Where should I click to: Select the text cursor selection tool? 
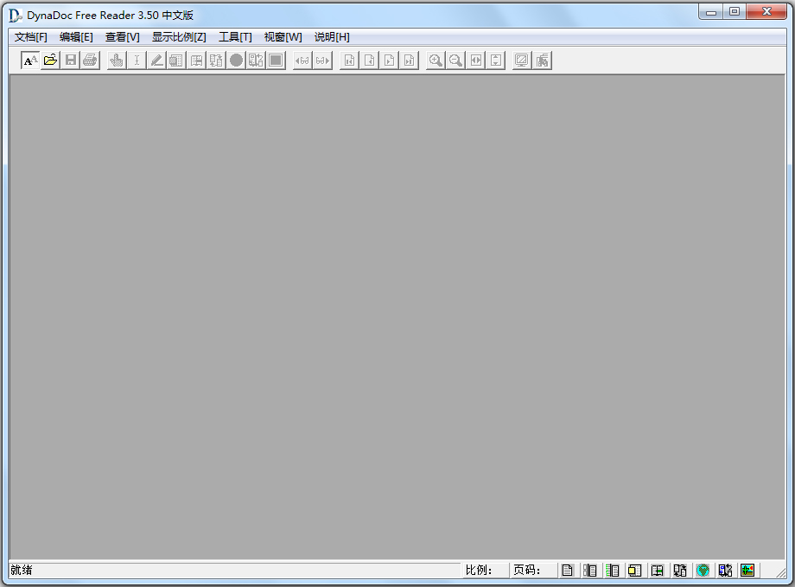[137, 60]
